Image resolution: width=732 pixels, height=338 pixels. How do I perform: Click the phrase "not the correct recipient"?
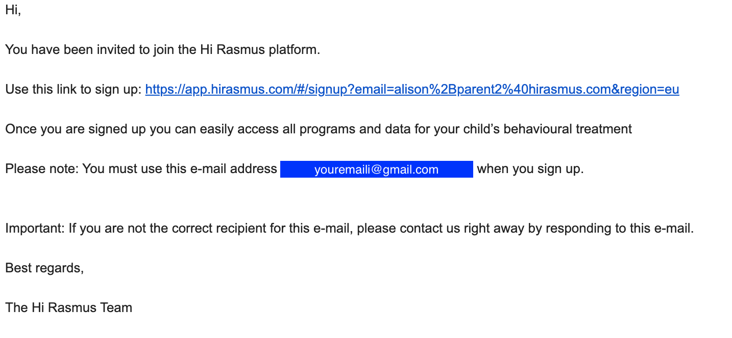[180, 229]
